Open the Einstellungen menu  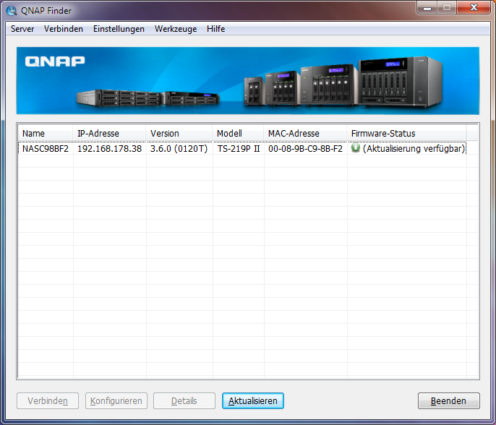[x=119, y=29]
